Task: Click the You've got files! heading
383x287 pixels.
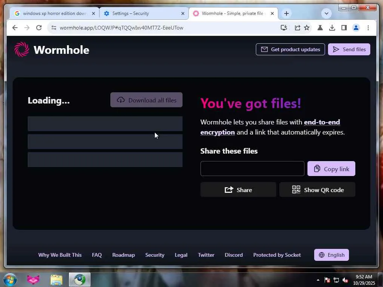Action: pos(251,103)
